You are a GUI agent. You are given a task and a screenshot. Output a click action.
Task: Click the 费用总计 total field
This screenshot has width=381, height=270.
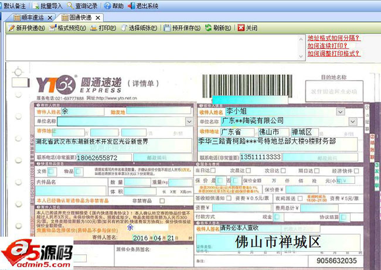[319, 208]
